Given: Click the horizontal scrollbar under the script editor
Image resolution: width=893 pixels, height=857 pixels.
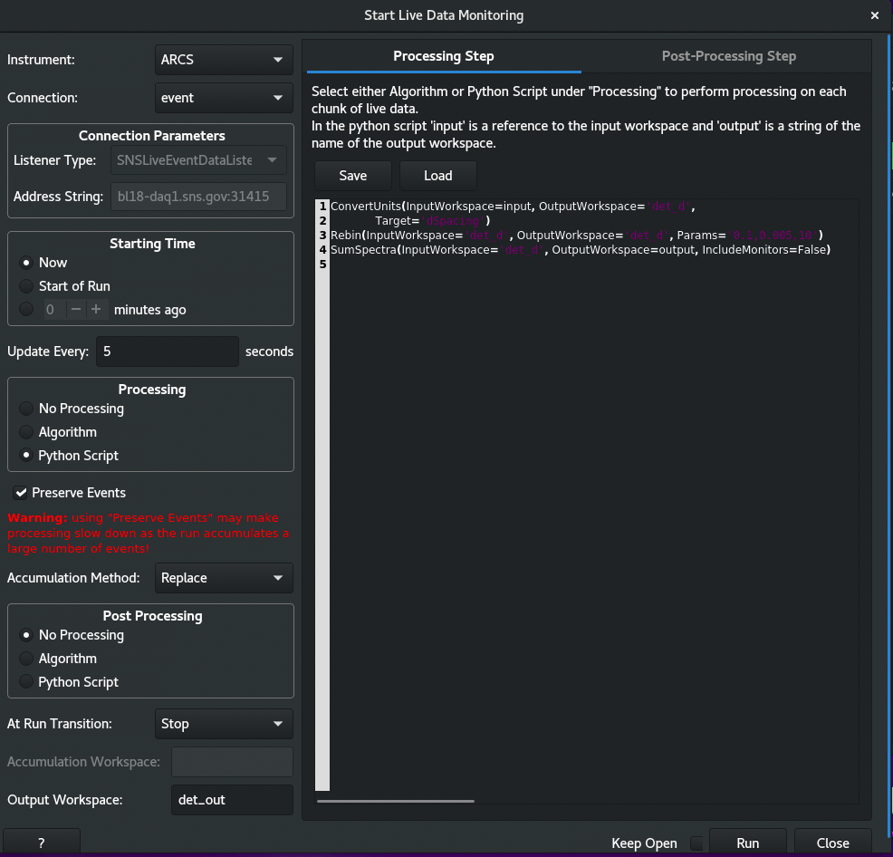Looking at the screenshot, I should pos(395,801).
